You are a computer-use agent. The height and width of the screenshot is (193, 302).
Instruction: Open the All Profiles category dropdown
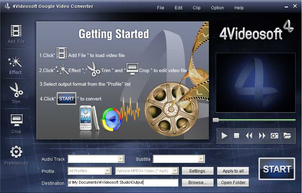(107, 171)
